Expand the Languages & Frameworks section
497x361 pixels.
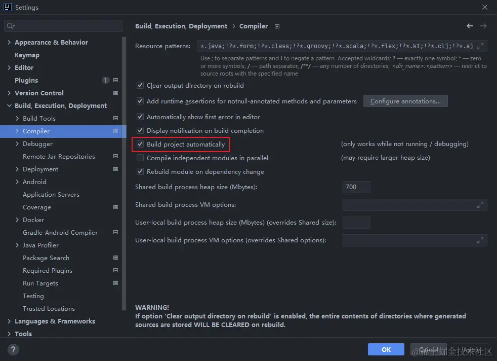coord(8,321)
